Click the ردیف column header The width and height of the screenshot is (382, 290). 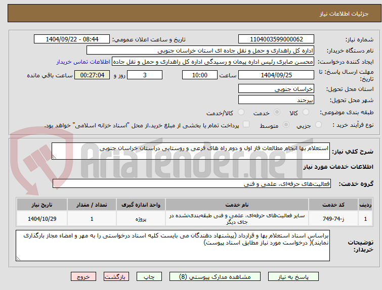tap(365, 205)
